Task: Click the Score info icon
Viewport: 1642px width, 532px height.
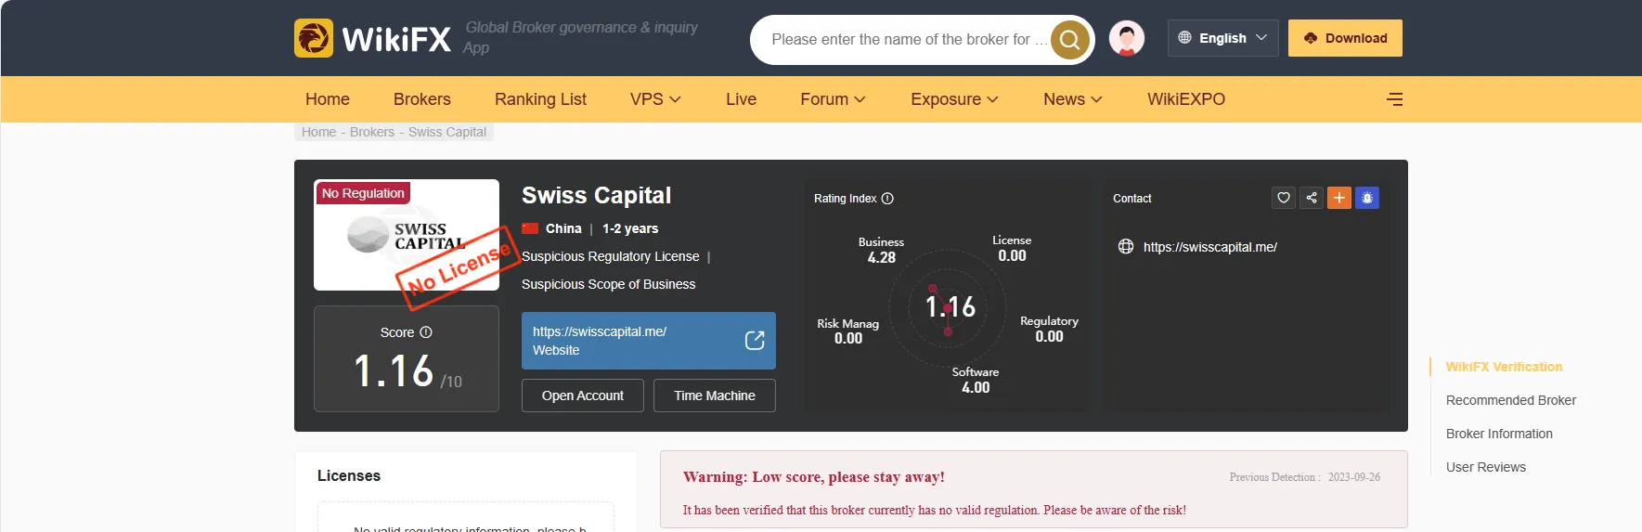Action: tap(426, 332)
